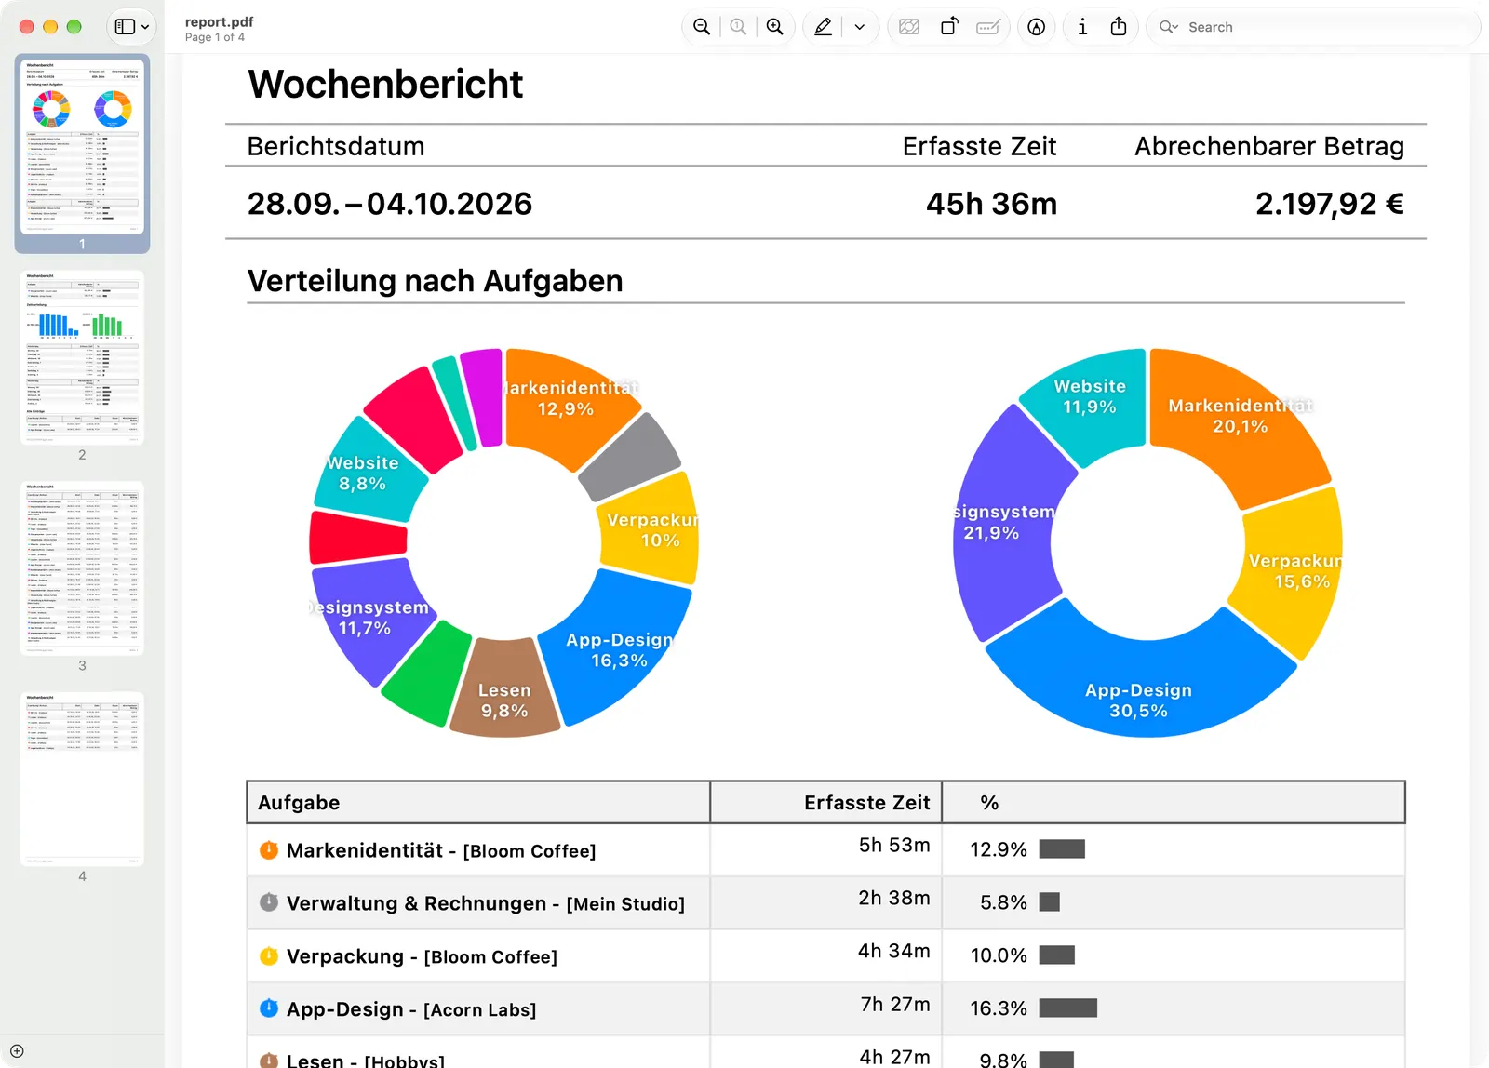Click "Markenidentität - [Bloom Coffee]" table row
This screenshot has height=1068, width=1489.
pyautogui.click(x=825, y=849)
